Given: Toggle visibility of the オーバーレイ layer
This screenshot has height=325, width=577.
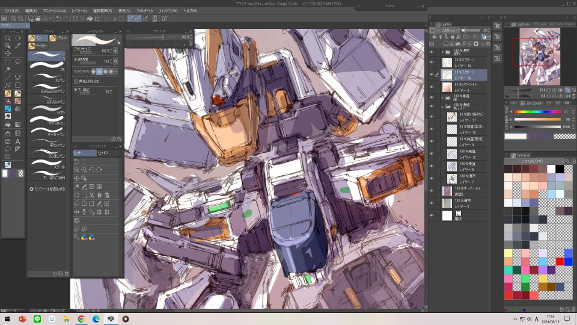Looking at the screenshot, I should tap(432, 191).
